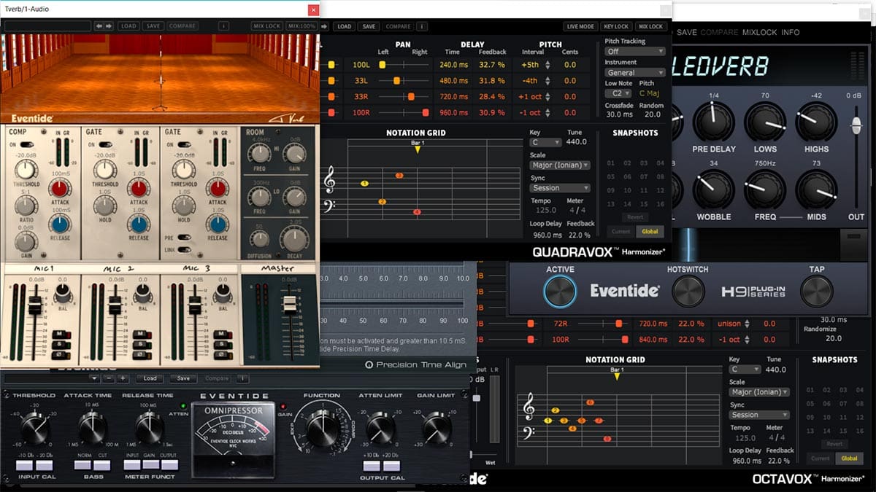Click the WOBBLE knob
This screenshot has height=492, width=876.
[713, 190]
